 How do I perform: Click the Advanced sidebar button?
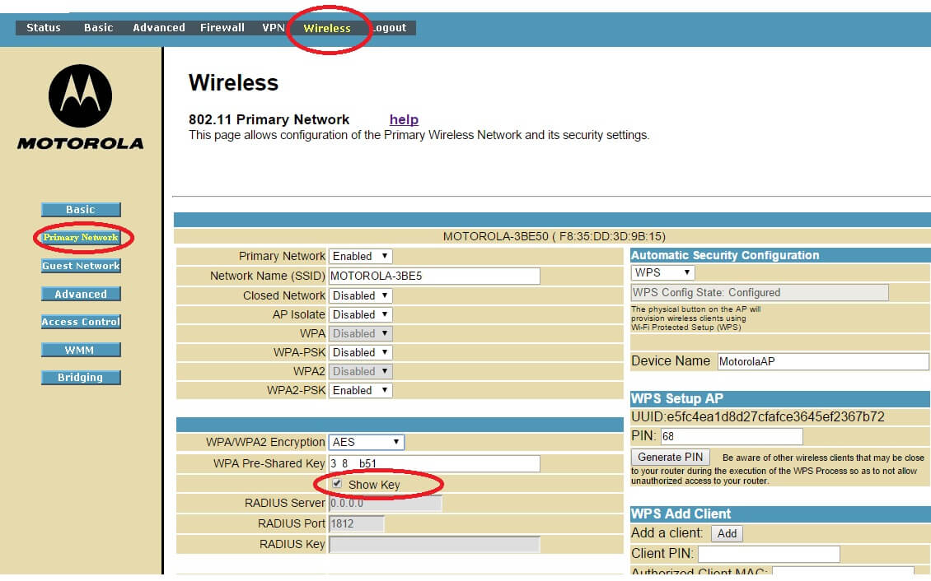click(81, 294)
